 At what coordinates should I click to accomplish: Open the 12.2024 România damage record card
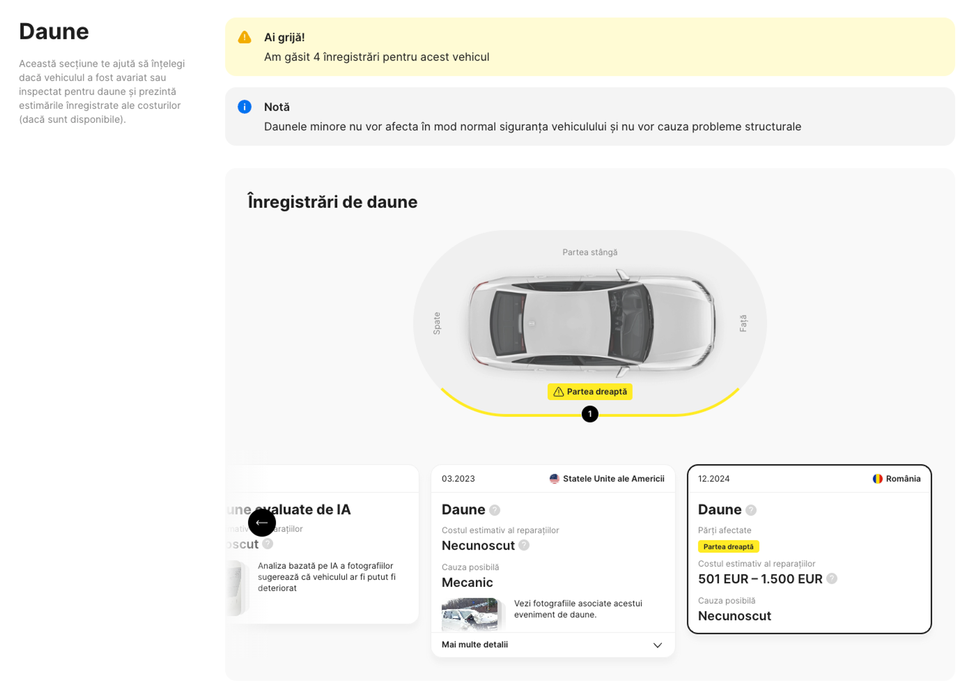click(x=809, y=551)
